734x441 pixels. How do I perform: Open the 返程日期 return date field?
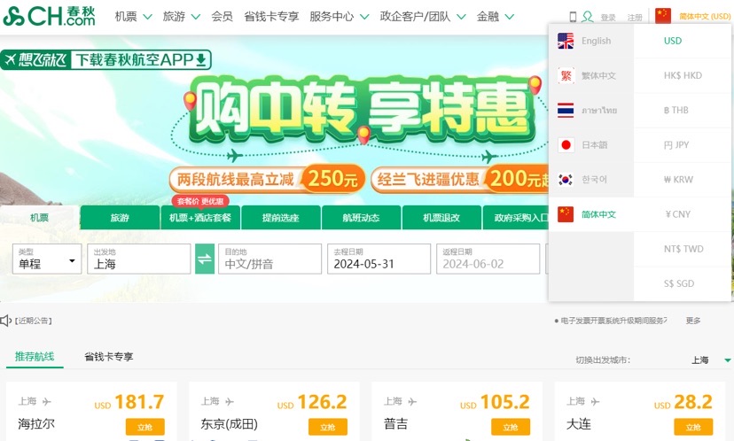[488, 259]
